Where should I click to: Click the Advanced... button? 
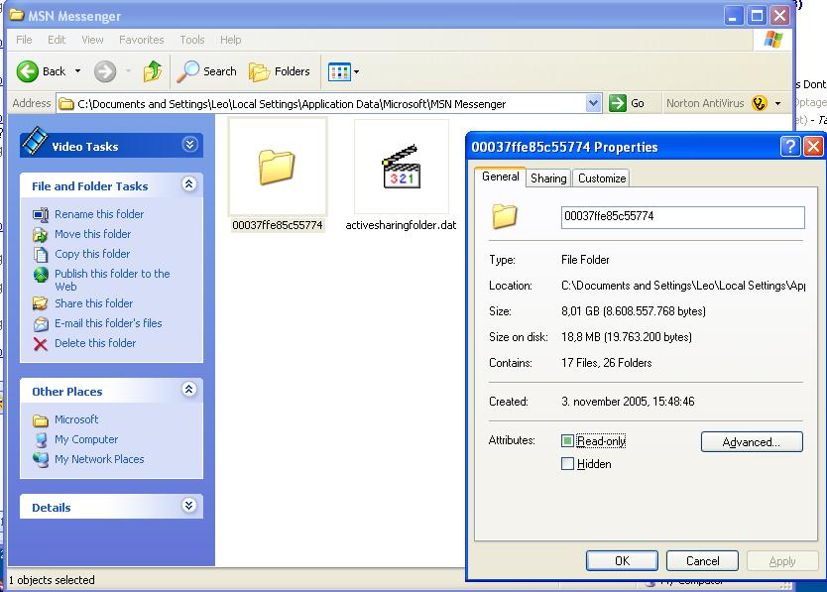(x=751, y=442)
